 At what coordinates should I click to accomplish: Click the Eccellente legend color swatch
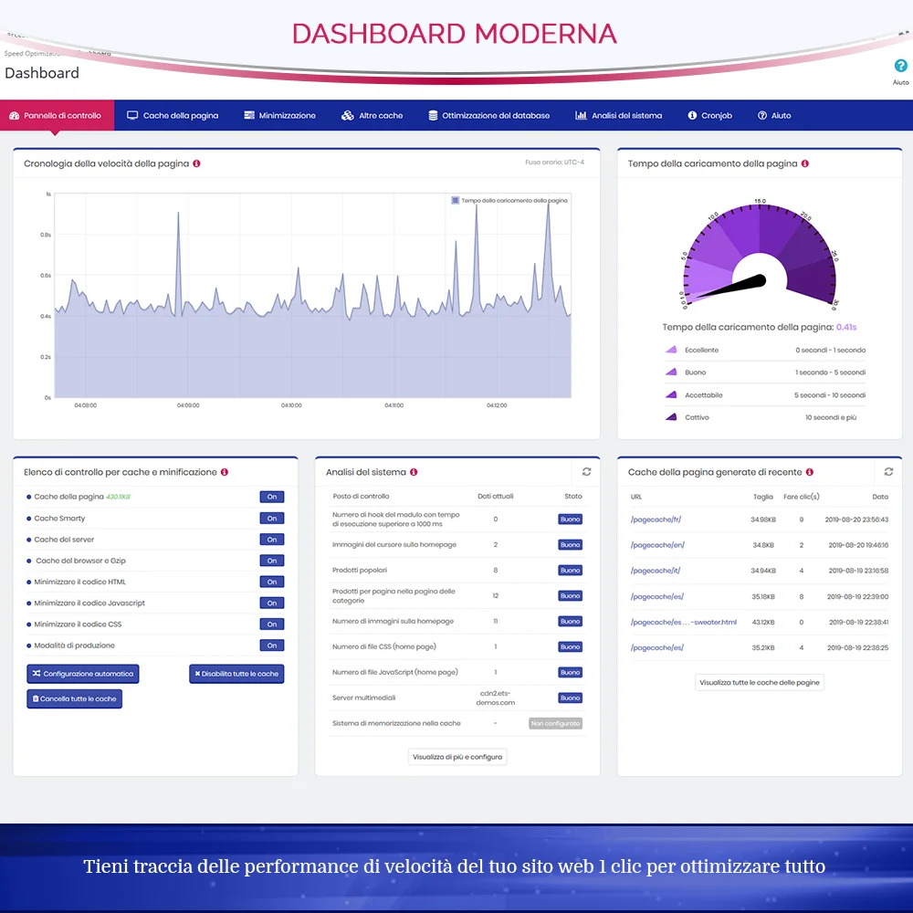tap(670, 350)
